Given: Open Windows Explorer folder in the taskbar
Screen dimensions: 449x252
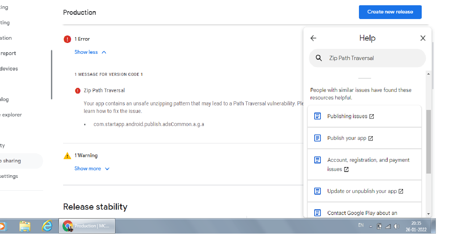Looking at the screenshot, I should [25, 226].
